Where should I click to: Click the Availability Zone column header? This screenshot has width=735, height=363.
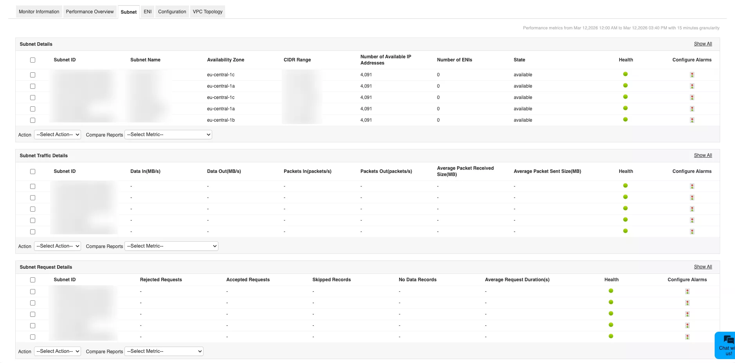coord(225,60)
